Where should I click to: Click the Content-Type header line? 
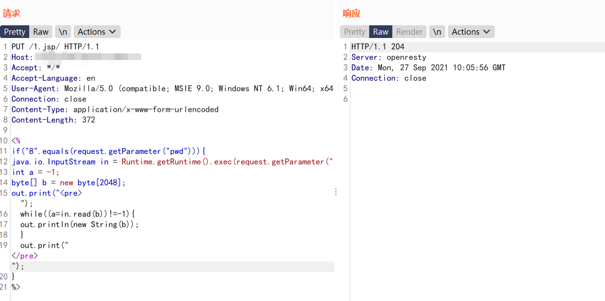(x=115, y=109)
